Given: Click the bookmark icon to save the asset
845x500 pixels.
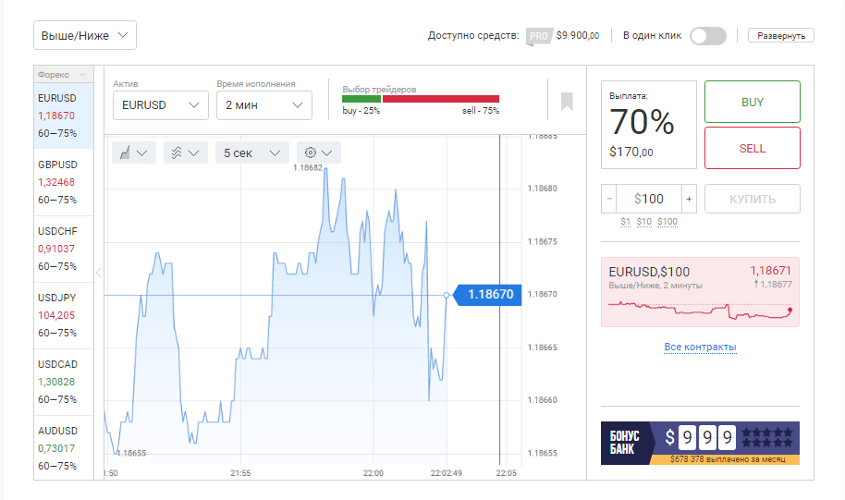Looking at the screenshot, I should pos(567,101).
